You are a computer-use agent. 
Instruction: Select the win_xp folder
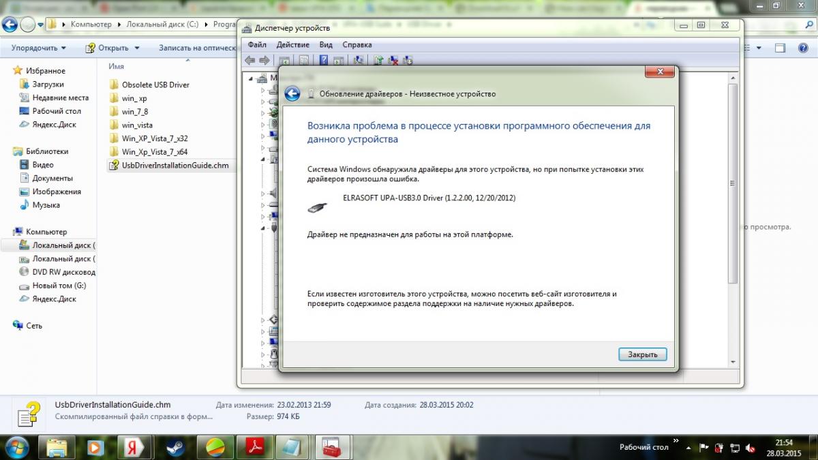click(x=127, y=98)
